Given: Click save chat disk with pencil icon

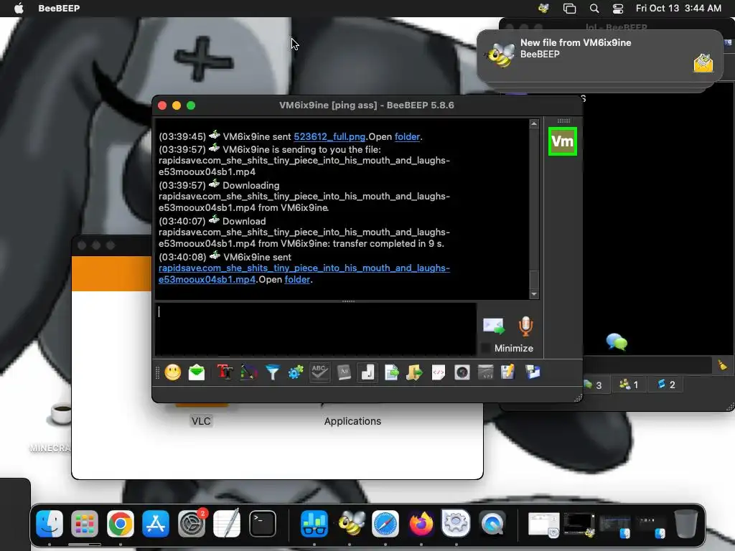Looking at the screenshot, I should tap(508, 372).
